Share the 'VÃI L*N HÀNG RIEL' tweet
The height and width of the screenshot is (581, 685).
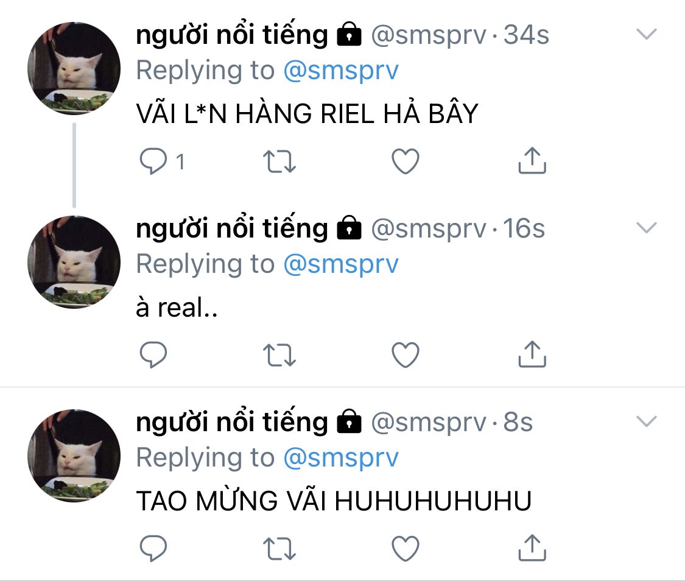click(x=532, y=160)
